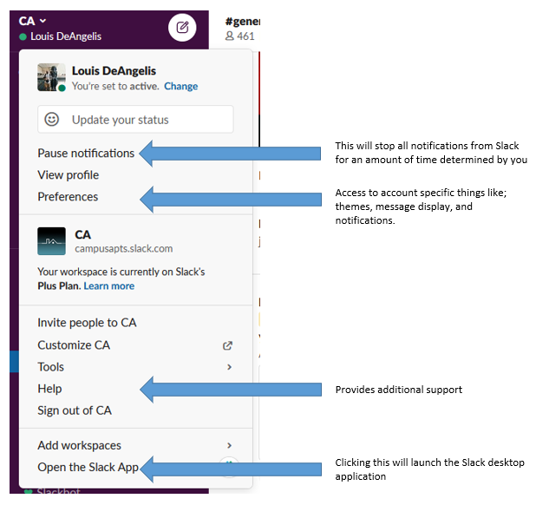This screenshot has height=505, width=536.
Task: Click Louis DeAngelis profile avatar photo
Action: (x=51, y=77)
